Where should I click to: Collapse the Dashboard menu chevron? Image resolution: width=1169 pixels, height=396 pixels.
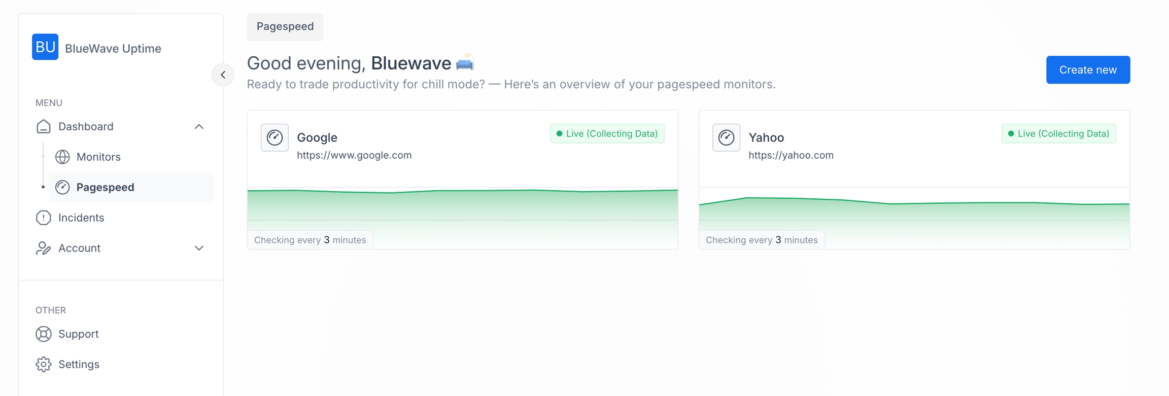click(199, 127)
